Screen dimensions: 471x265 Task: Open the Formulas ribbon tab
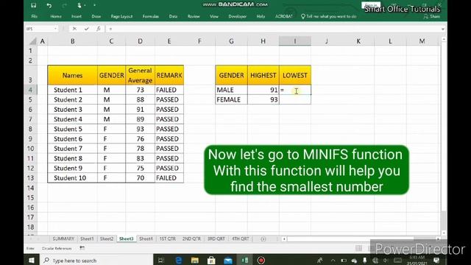point(150,16)
